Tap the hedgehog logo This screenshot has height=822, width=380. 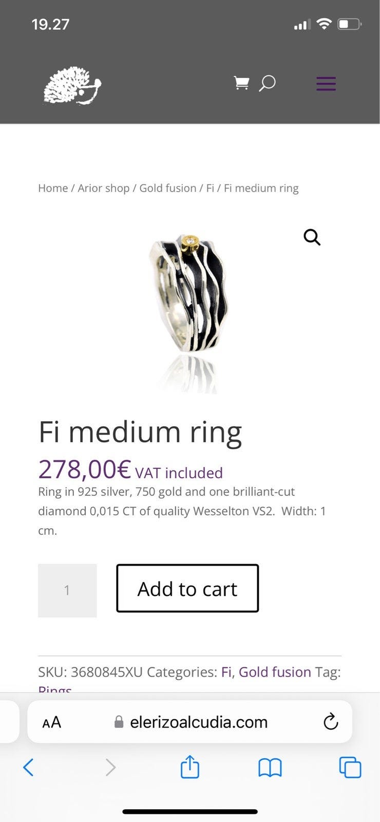[x=72, y=85]
